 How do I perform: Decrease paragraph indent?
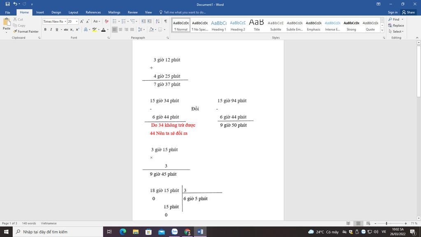coord(143,21)
